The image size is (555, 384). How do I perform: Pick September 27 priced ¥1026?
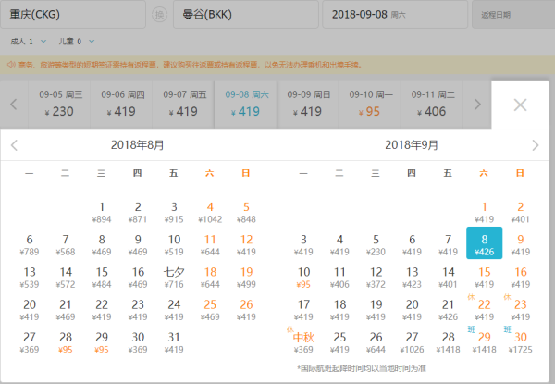coord(412,342)
